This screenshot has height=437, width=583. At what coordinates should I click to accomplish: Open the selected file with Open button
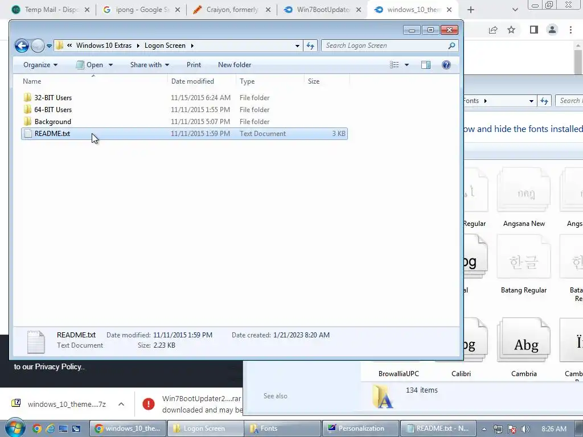pos(89,65)
